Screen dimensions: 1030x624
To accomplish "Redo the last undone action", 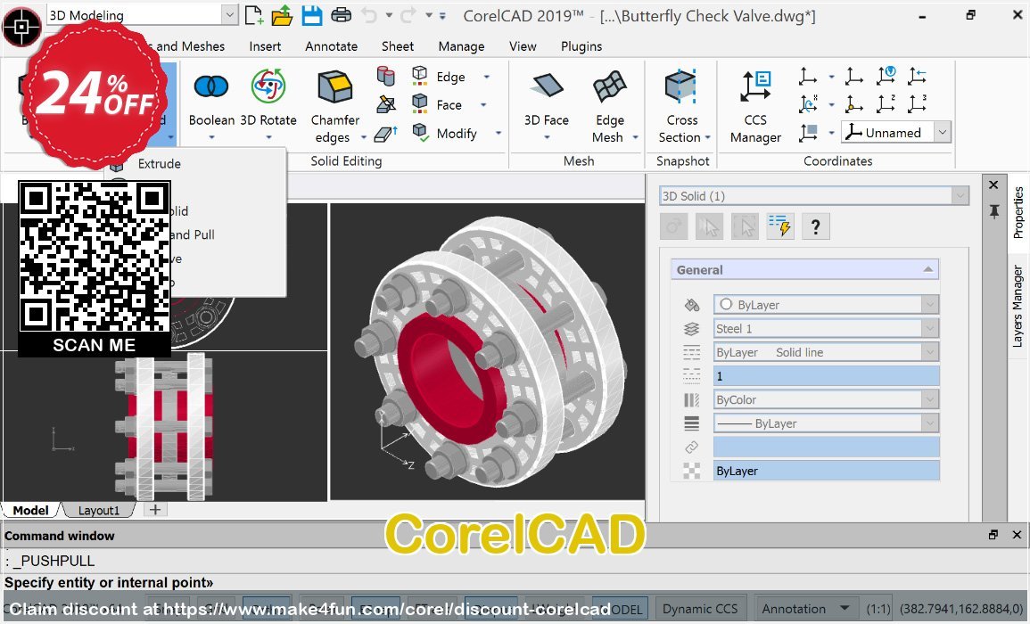I will click(x=408, y=14).
